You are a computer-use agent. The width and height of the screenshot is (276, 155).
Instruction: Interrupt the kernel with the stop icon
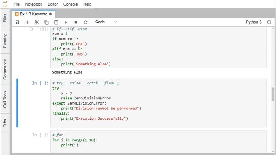[x=76, y=22]
